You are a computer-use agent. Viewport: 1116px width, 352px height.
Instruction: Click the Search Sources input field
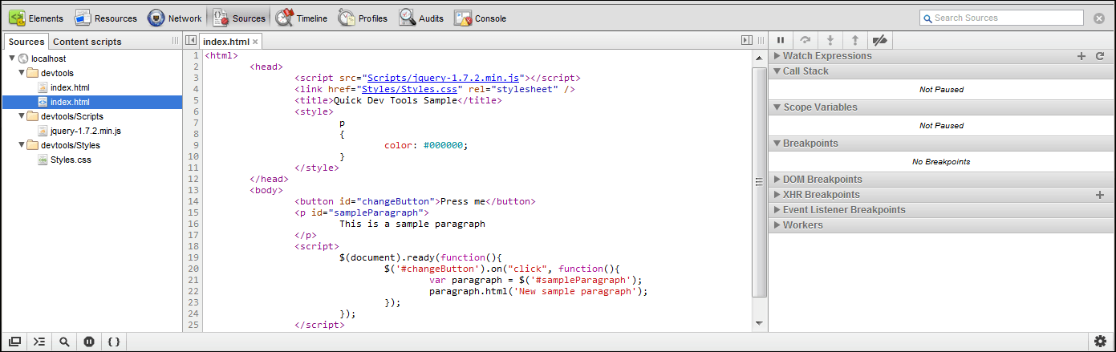[1002, 18]
